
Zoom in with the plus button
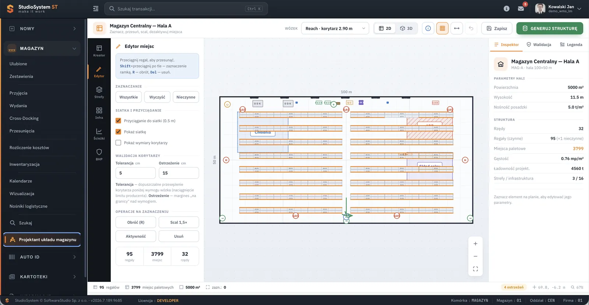[x=475, y=244]
